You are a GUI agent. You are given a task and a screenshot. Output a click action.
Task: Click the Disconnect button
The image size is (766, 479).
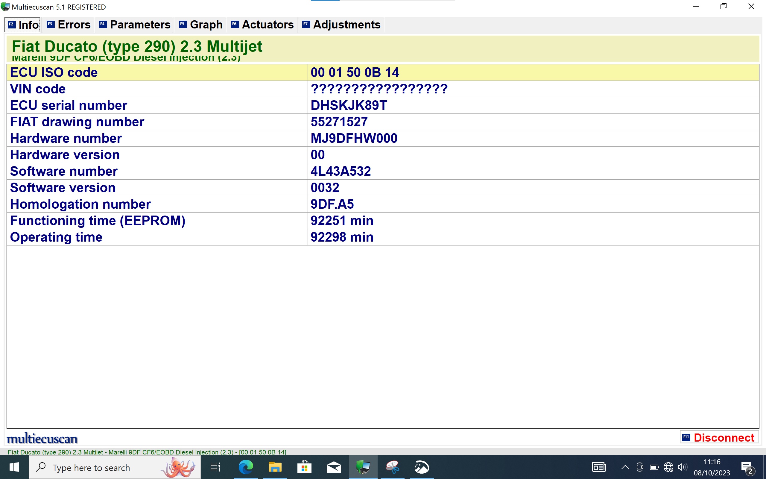pyautogui.click(x=719, y=437)
